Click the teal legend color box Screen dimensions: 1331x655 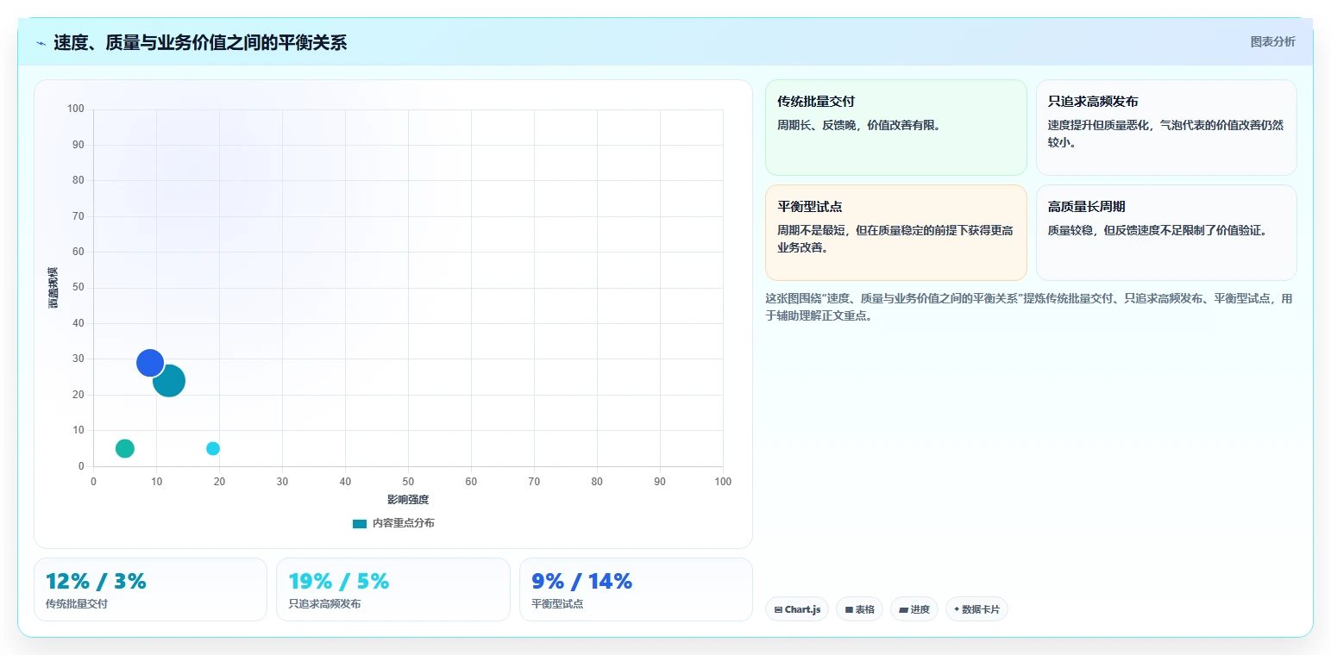click(x=360, y=523)
